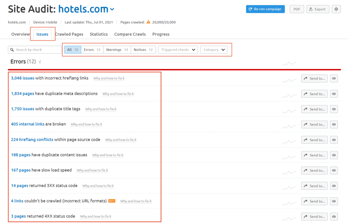The image size is (348, 223).
Task: Select the Issues tab
Action: tap(42, 34)
